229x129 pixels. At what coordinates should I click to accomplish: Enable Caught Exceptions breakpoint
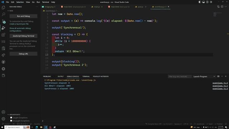(11, 118)
